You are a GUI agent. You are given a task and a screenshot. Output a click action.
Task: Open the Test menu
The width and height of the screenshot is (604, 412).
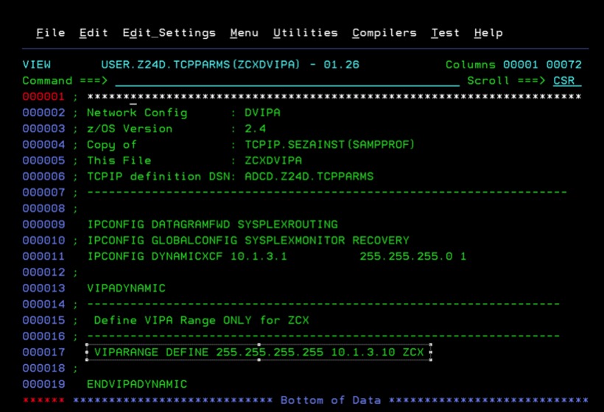click(446, 33)
